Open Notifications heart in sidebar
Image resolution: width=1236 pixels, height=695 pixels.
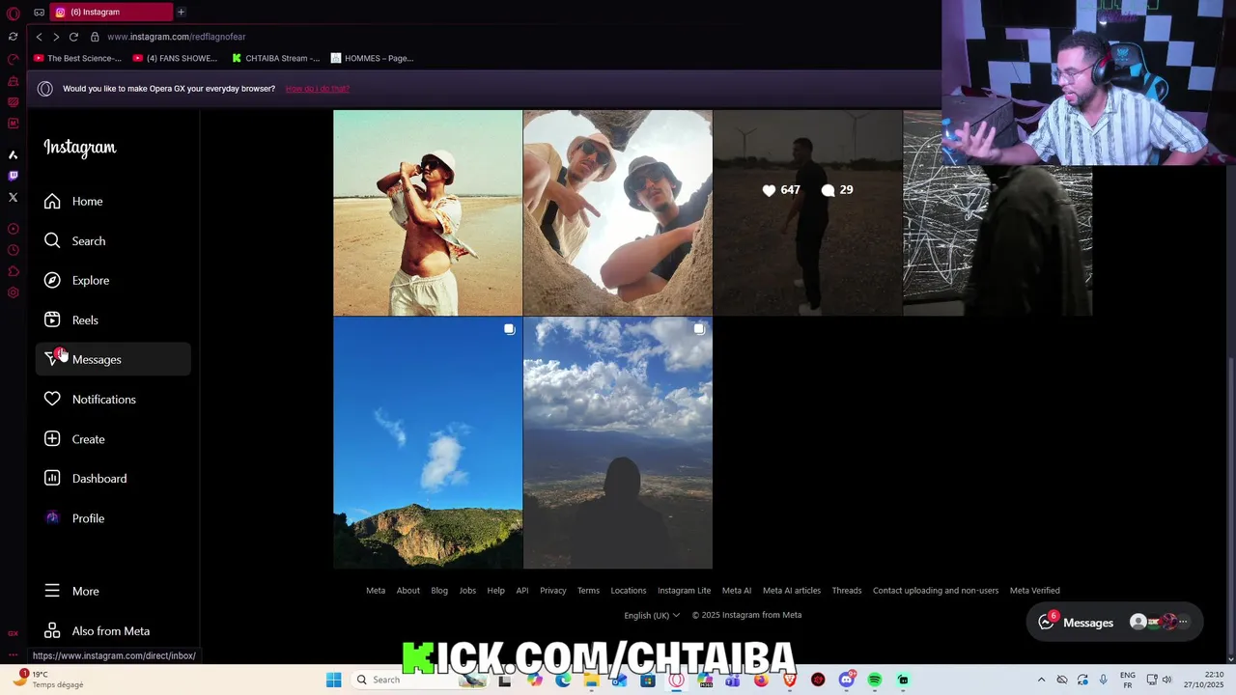pos(113,399)
